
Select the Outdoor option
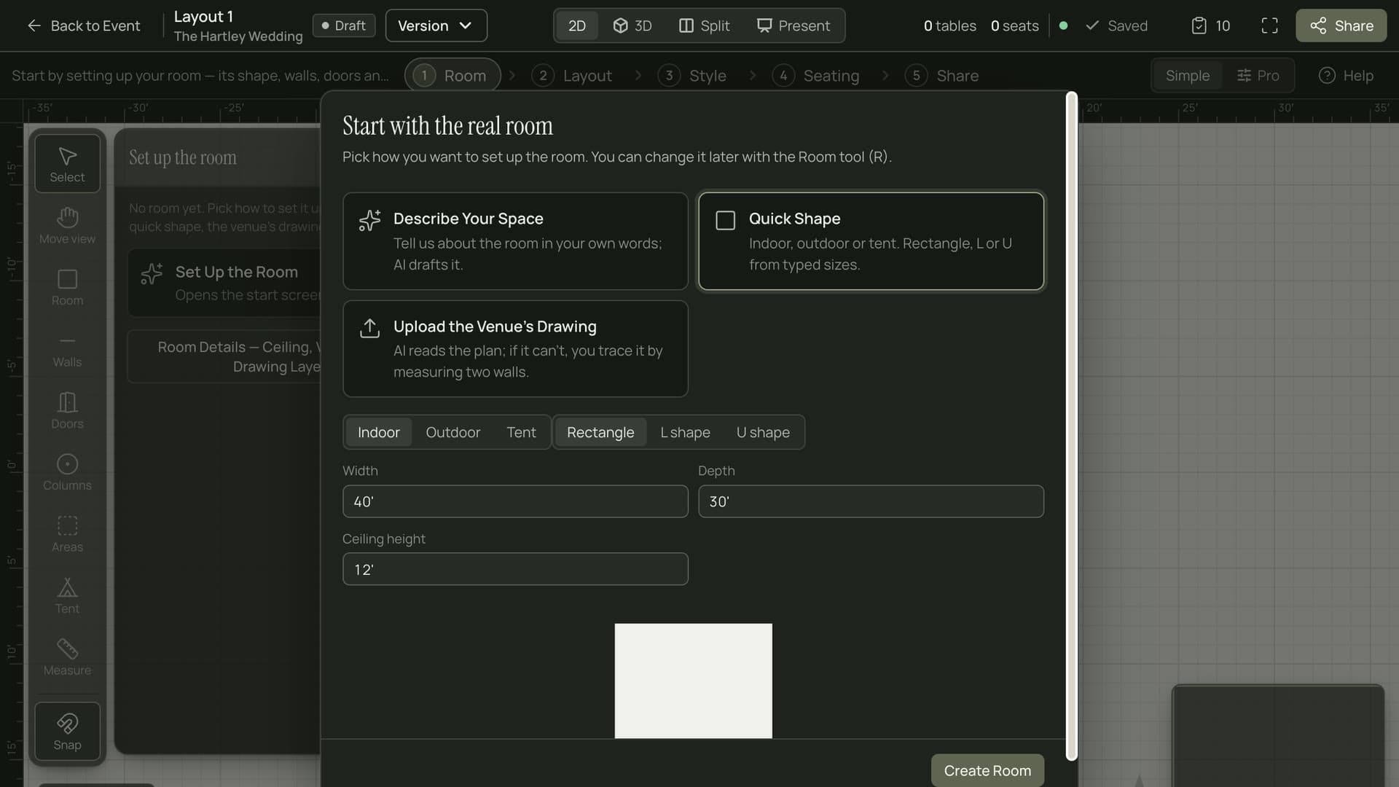(452, 432)
